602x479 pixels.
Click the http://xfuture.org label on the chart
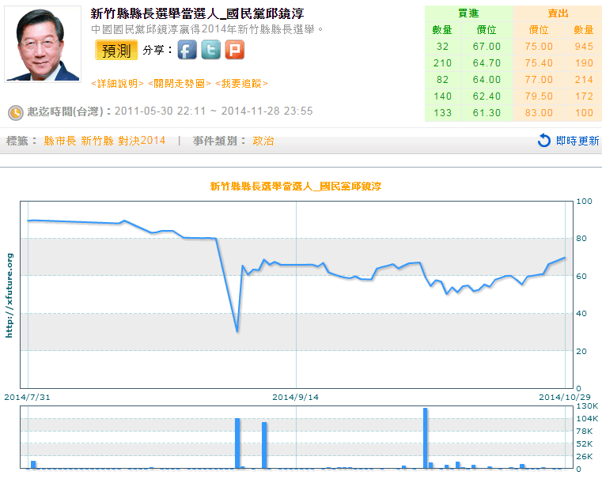click(x=9, y=296)
